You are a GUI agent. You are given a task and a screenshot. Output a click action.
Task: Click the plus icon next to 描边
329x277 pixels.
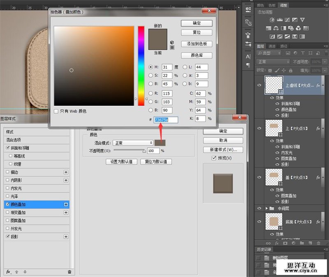[66, 172]
